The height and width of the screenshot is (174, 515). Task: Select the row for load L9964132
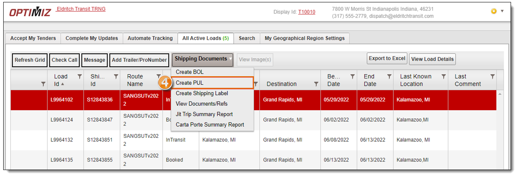coord(62,140)
